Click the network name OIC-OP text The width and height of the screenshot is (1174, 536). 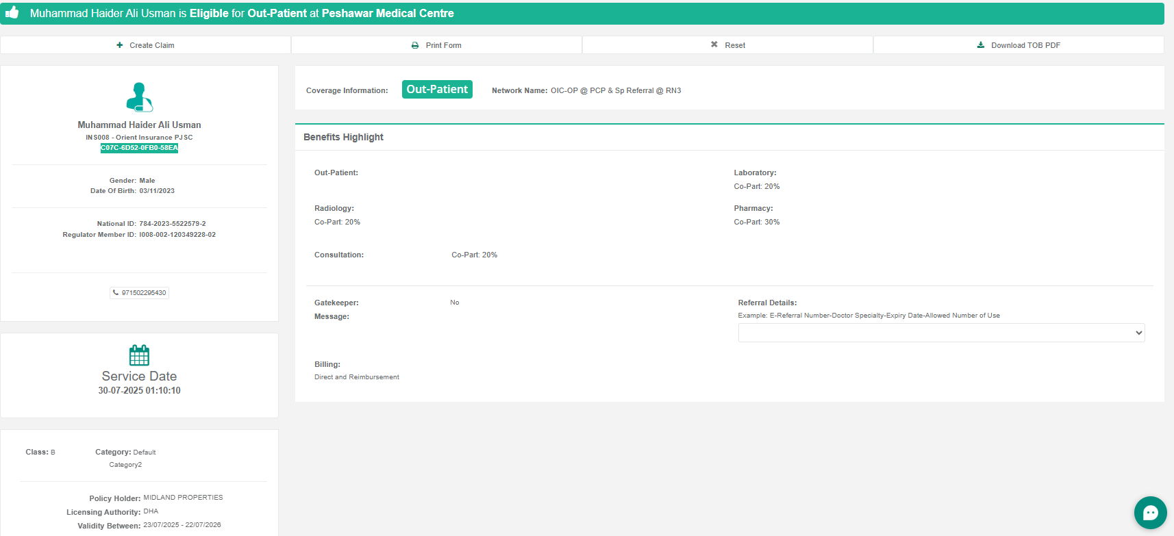(616, 90)
